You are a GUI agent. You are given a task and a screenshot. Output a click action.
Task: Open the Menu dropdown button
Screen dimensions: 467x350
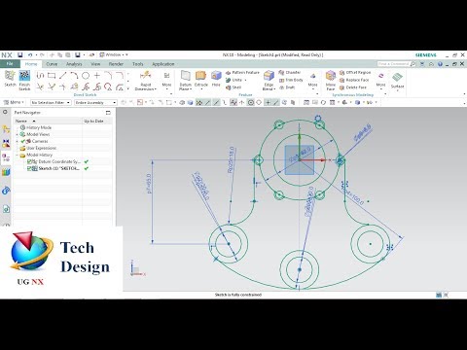[x=14, y=102]
